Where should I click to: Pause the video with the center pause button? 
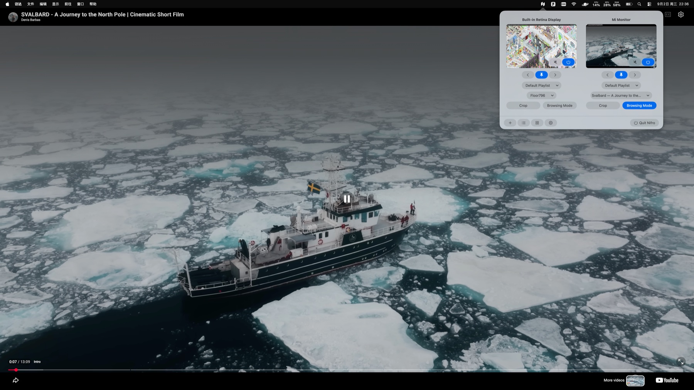[347, 199]
